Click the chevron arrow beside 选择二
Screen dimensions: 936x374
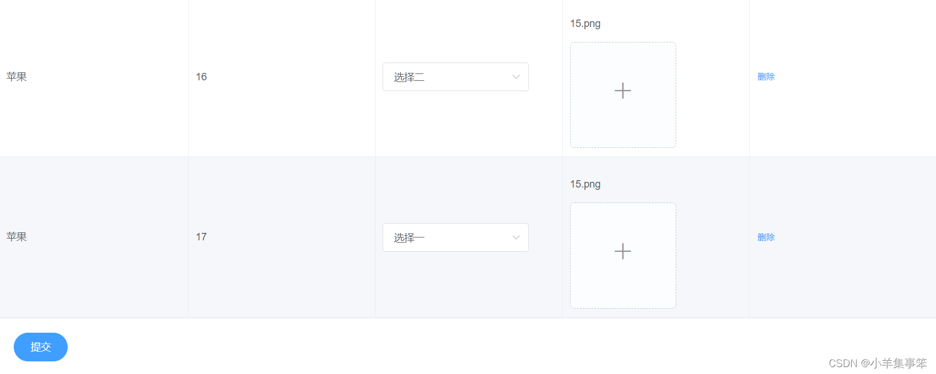click(516, 77)
